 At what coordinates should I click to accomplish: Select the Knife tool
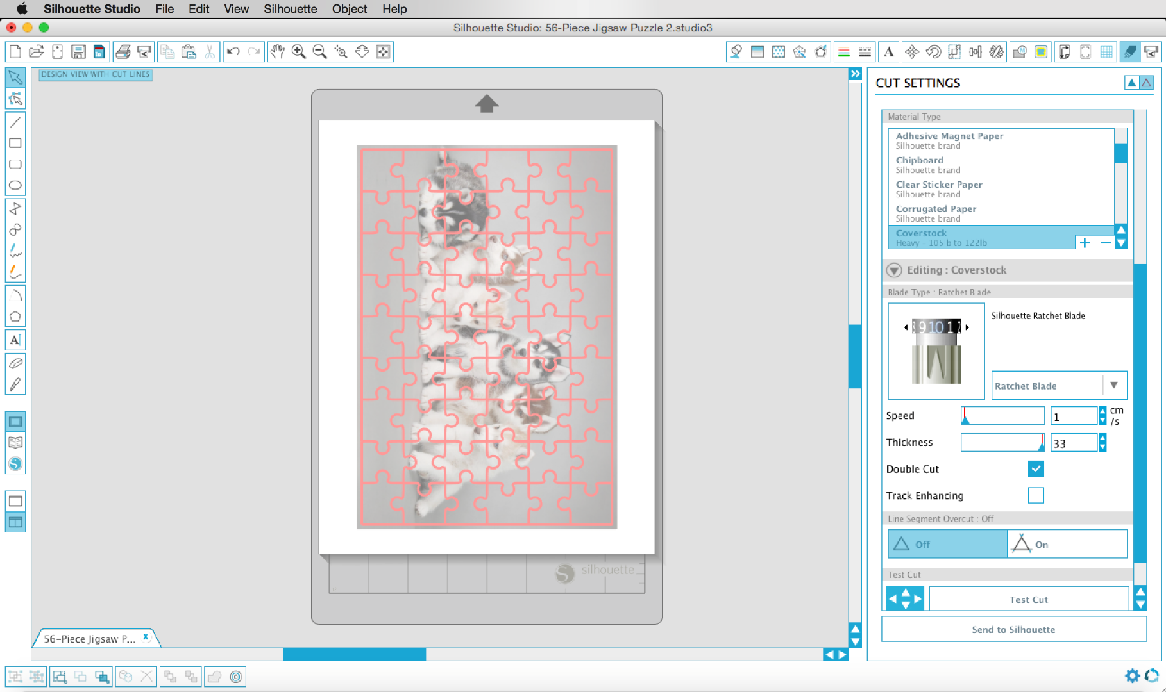15,384
